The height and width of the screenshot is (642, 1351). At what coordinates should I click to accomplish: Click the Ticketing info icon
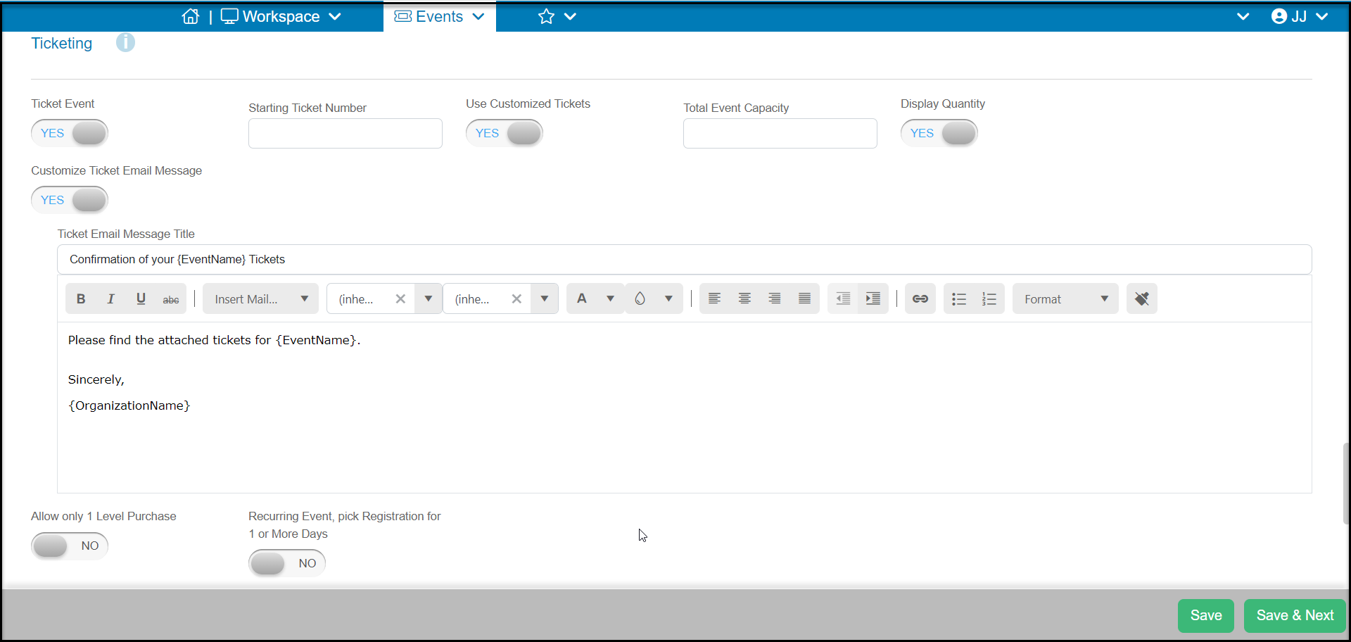[x=125, y=42]
